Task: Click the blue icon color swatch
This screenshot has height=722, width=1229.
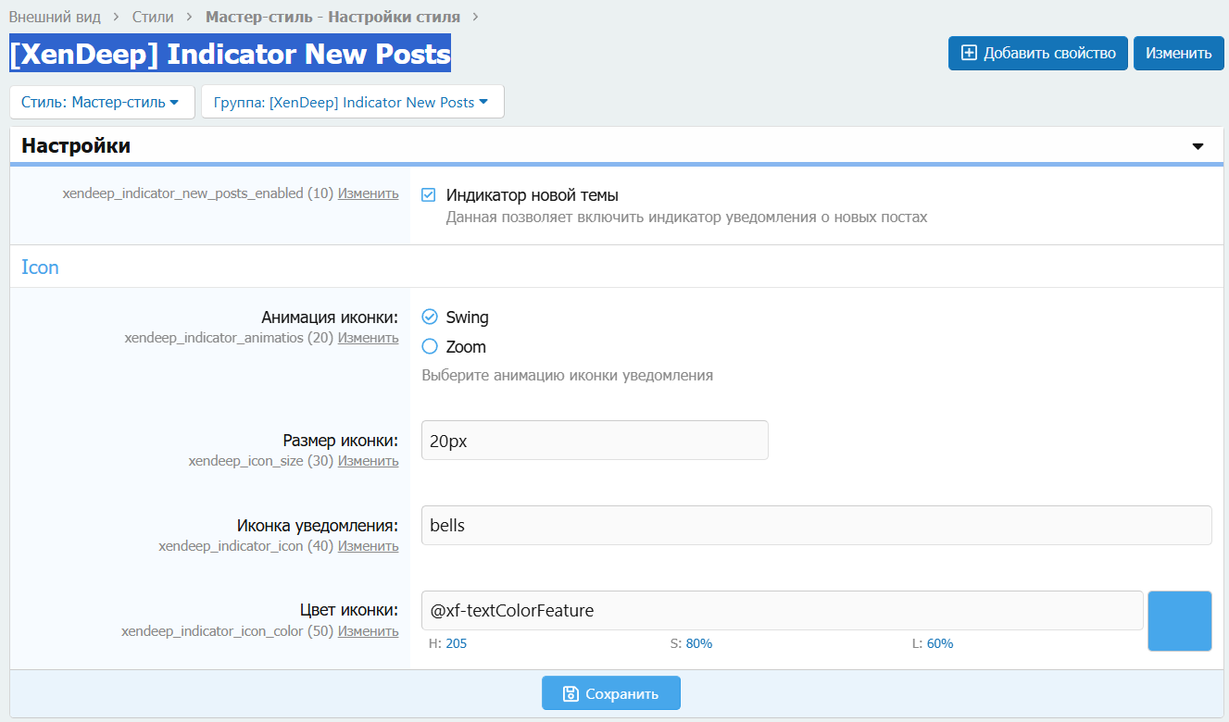Action: (x=1179, y=621)
